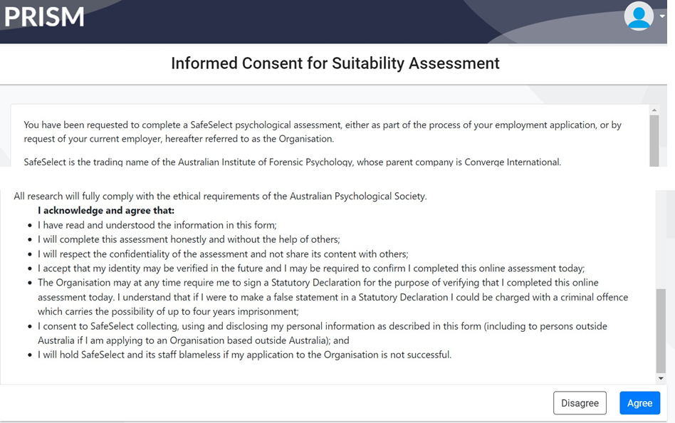Click the PRISM logo in the header

44,17
